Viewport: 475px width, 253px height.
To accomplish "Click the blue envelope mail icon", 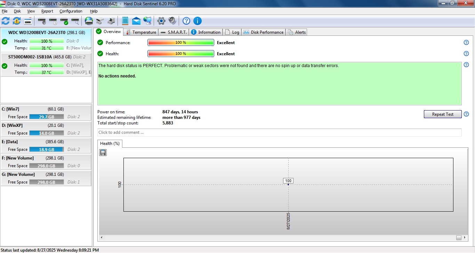I will coord(136,21).
